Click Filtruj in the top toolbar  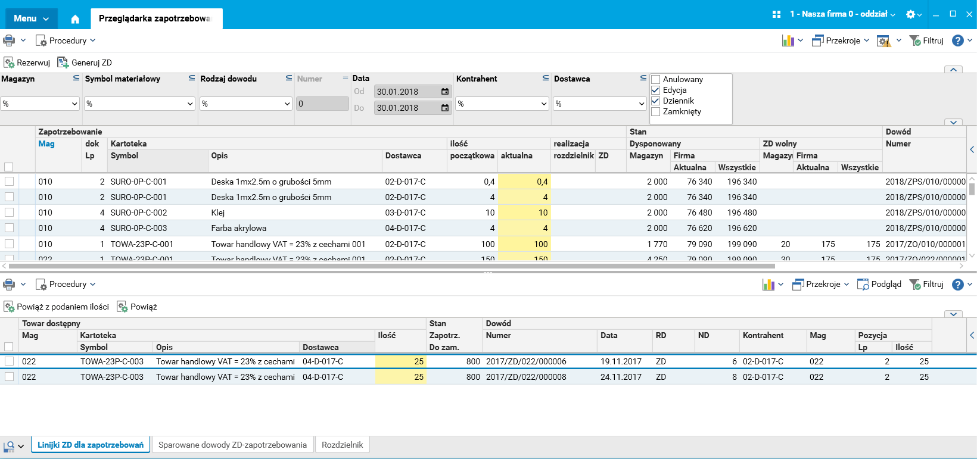[927, 40]
